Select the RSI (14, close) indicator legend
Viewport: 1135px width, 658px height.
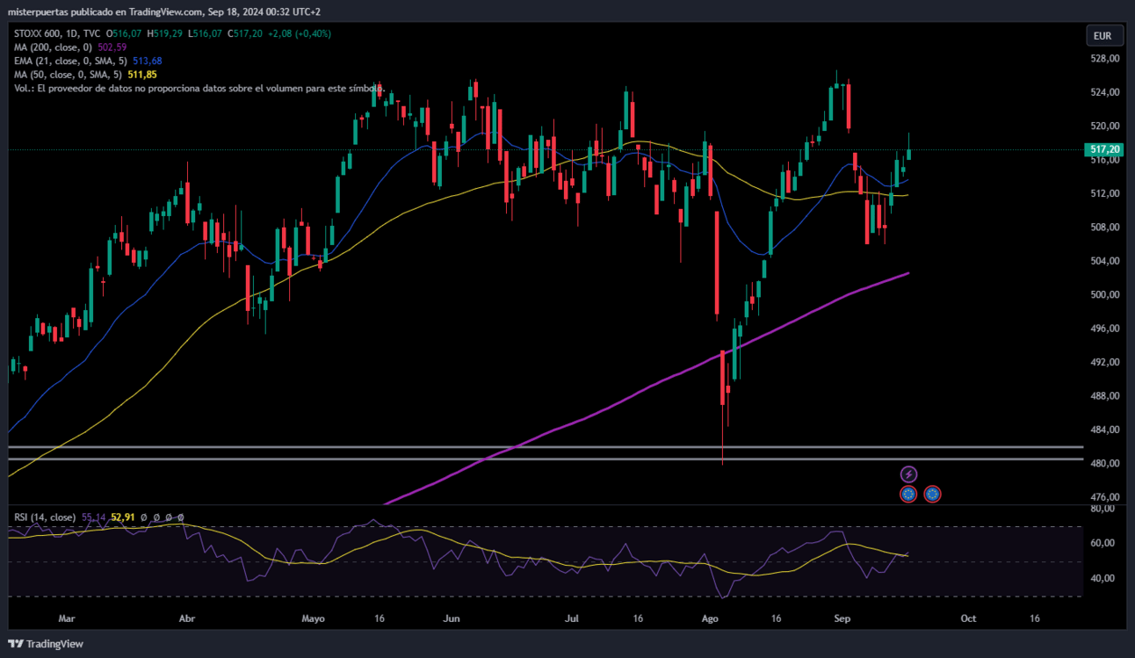point(43,517)
